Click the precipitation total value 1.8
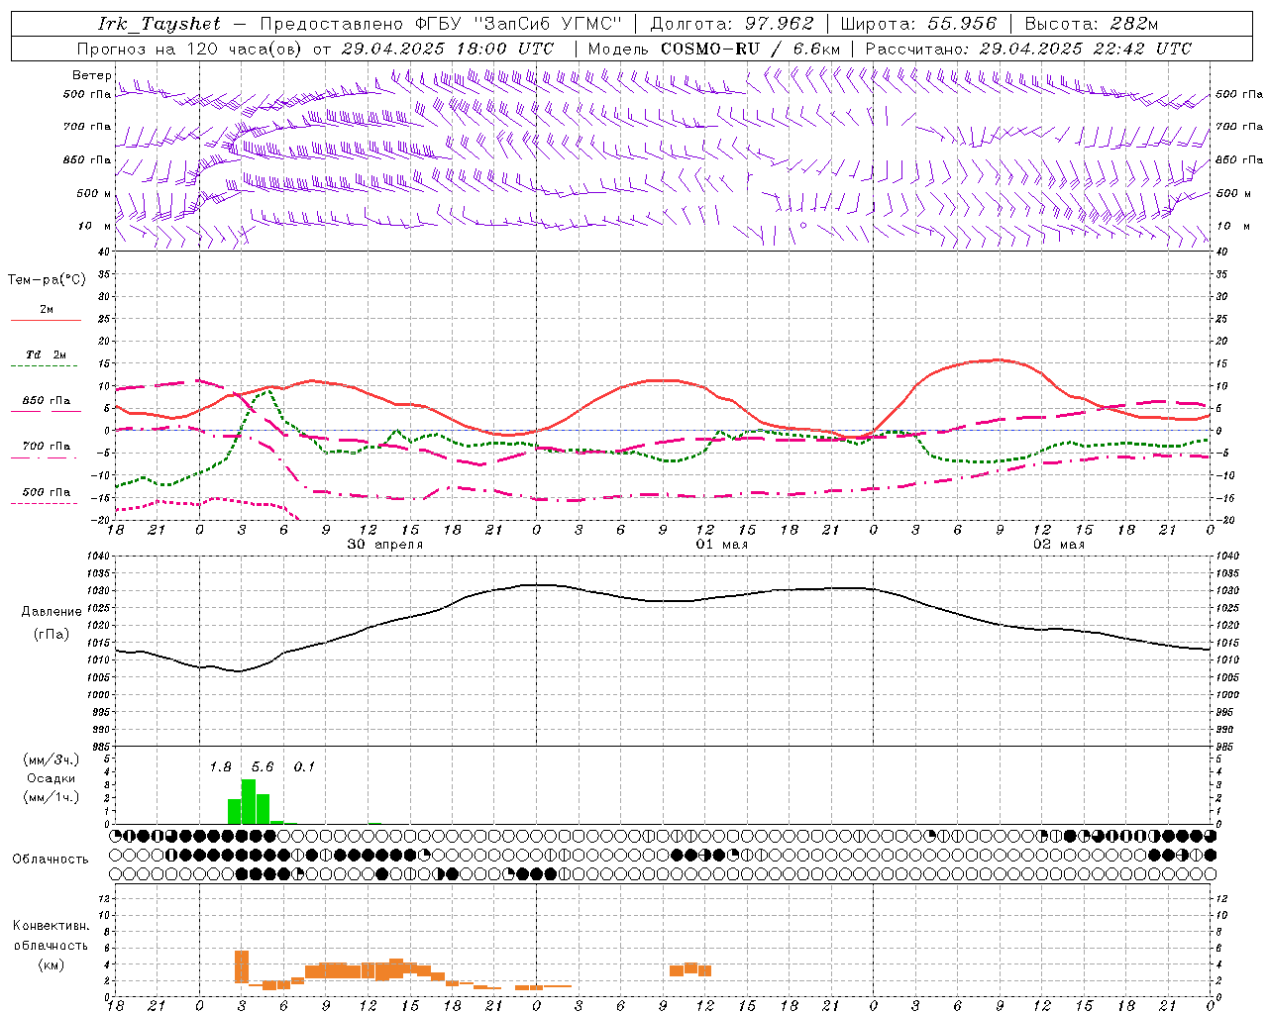Image resolution: width=1268 pixels, height=1014 pixels. pyautogui.click(x=220, y=767)
